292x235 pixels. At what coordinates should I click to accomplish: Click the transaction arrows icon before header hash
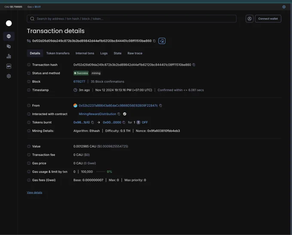click(29, 41)
